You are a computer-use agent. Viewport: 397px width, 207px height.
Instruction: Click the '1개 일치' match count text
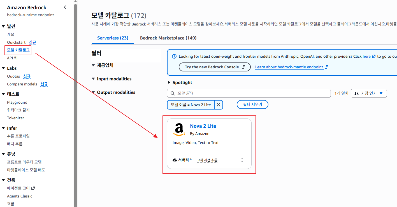tap(341, 93)
